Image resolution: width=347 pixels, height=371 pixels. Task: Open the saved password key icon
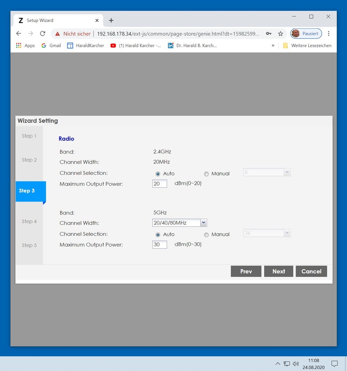coord(269,34)
